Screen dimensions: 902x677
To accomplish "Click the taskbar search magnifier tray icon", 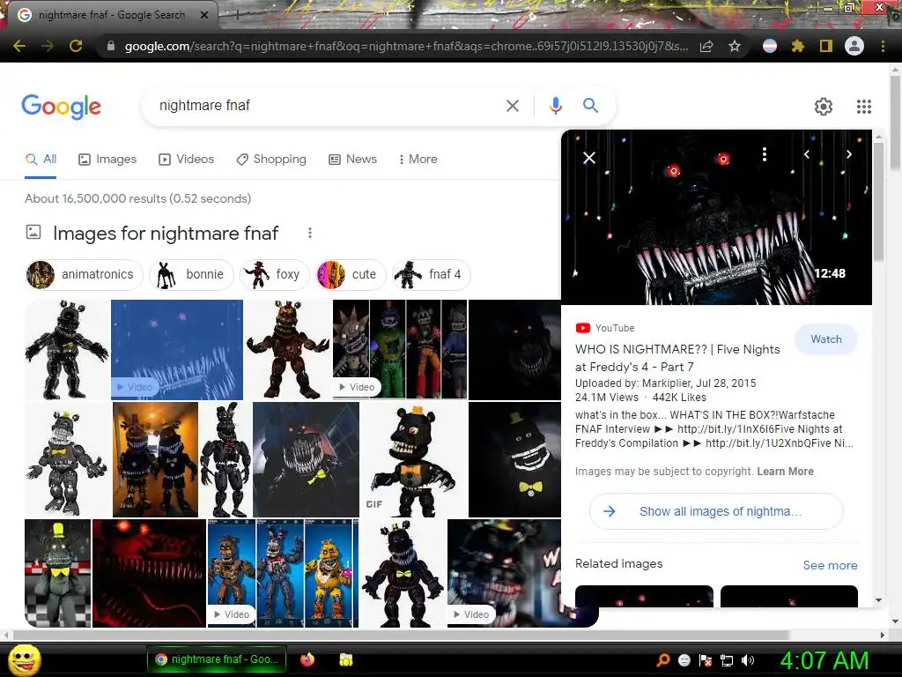I will coord(663,660).
